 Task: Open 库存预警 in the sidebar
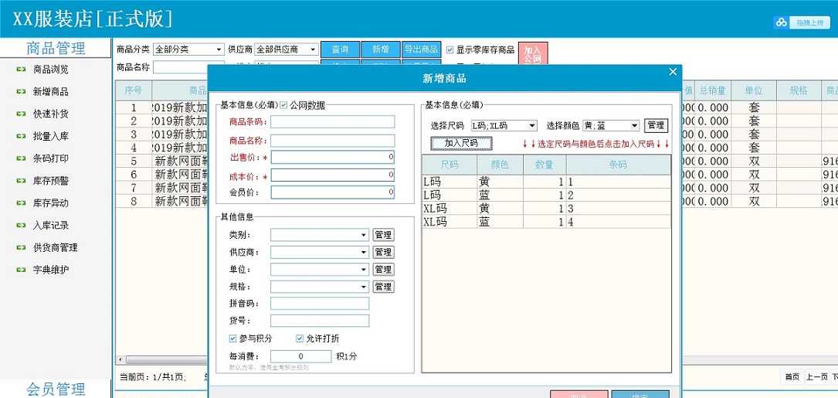(51, 181)
